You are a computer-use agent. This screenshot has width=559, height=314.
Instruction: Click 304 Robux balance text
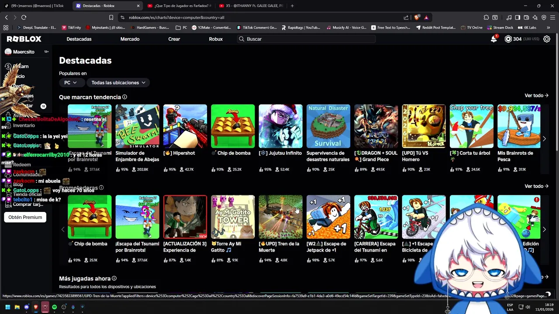point(517,39)
